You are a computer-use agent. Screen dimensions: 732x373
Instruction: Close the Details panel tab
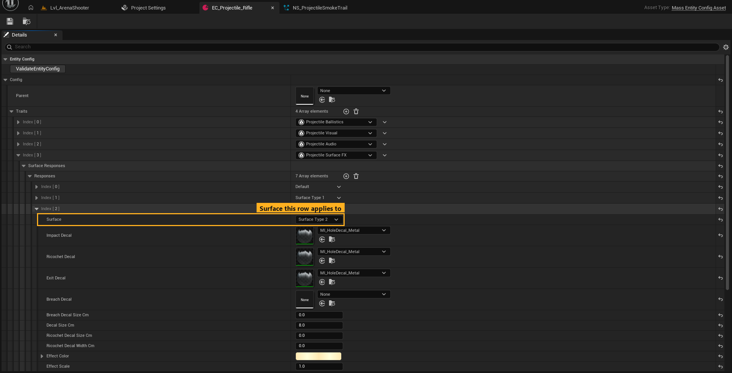(56, 35)
